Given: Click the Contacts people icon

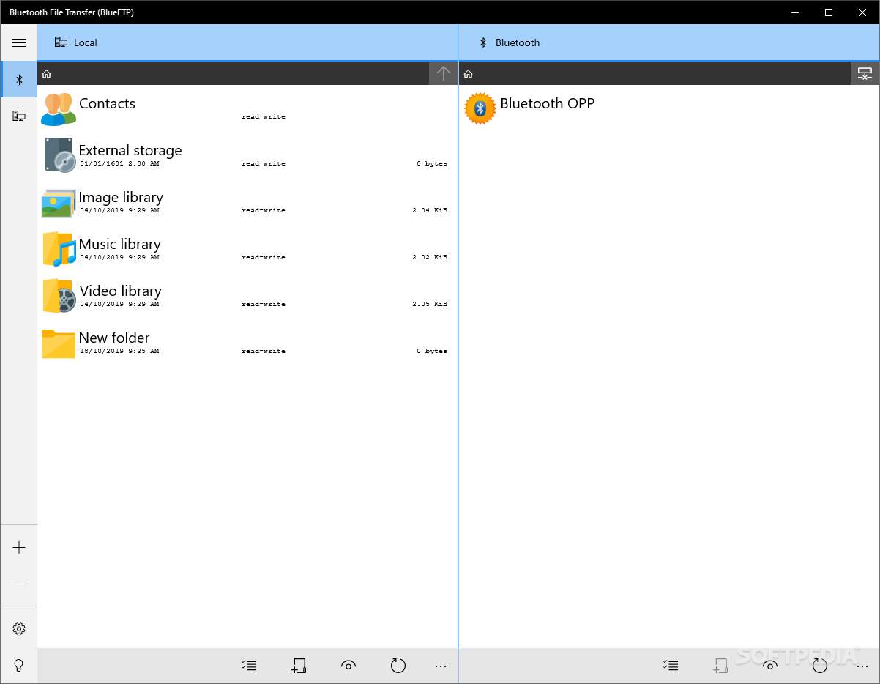Looking at the screenshot, I should click(59, 109).
